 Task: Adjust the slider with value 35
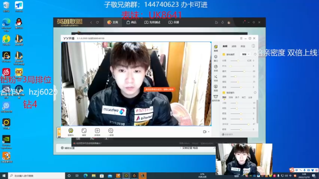pos(241,82)
